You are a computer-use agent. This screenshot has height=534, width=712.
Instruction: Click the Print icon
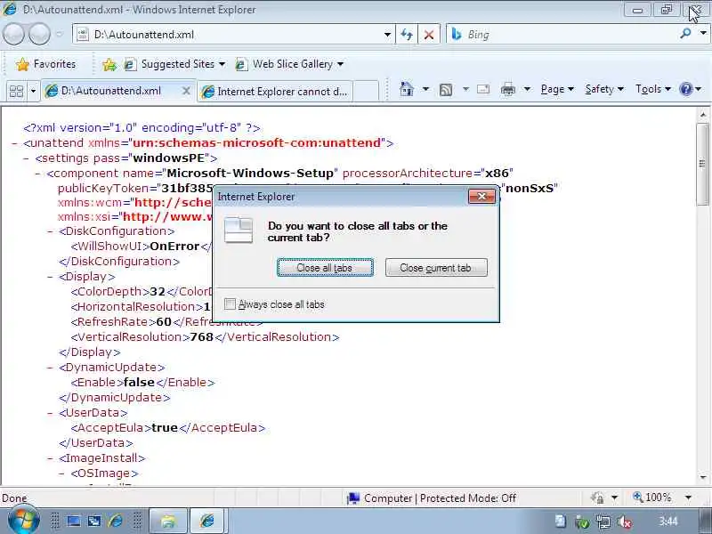click(x=508, y=90)
